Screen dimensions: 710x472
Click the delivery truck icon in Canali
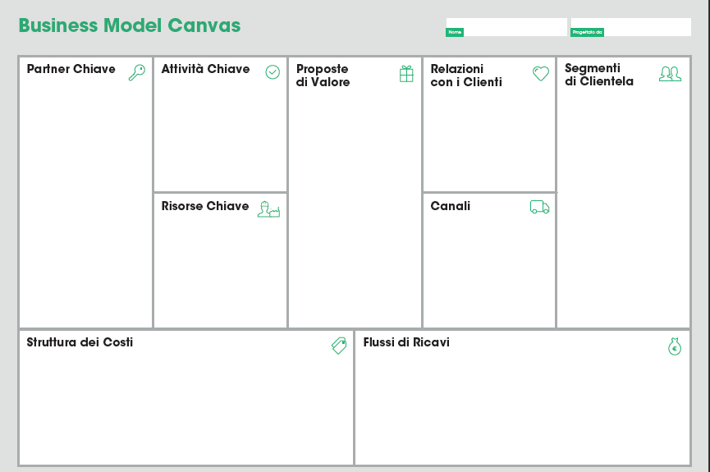[x=540, y=207]
